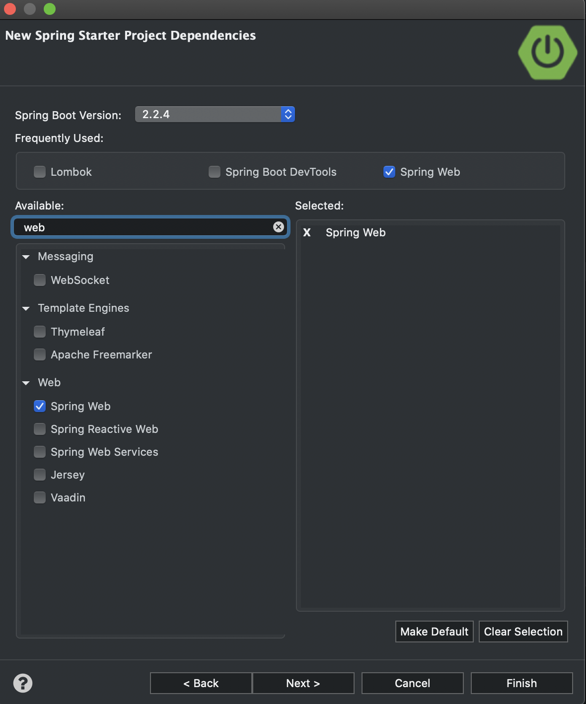Click the Make Default button
Image resolution: width=586 pixels, height=704 pixels.
(x=435, y=632)
